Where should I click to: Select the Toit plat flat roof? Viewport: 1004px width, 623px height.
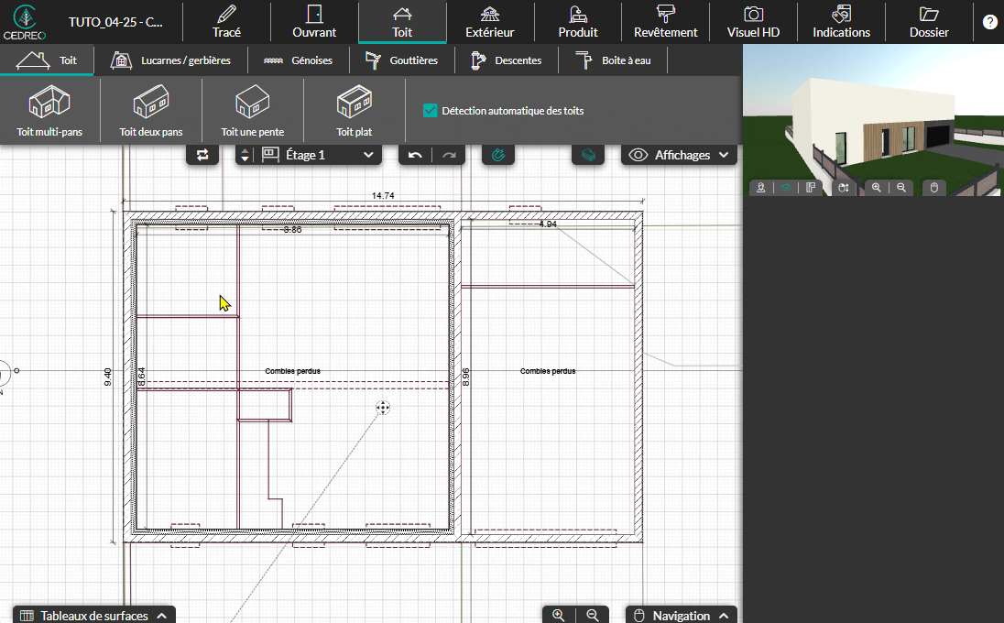pyautogui.click(x=354, y=111)
